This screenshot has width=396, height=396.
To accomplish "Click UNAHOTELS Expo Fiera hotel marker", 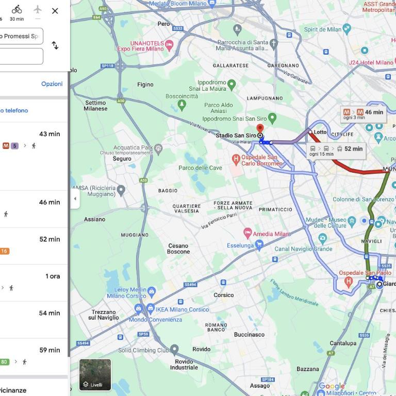I will (169, 45).
